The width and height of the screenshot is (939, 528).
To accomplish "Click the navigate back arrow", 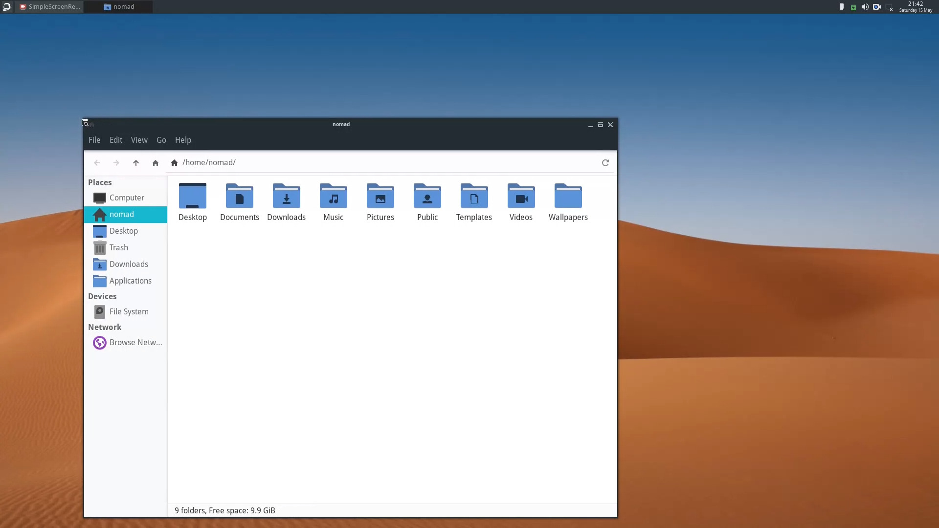I will tap(97, 163).
